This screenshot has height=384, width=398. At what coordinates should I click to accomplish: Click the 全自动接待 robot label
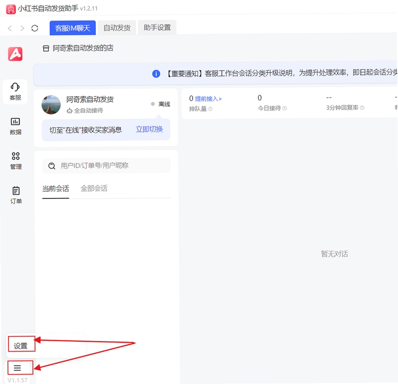tap(85, 110)
